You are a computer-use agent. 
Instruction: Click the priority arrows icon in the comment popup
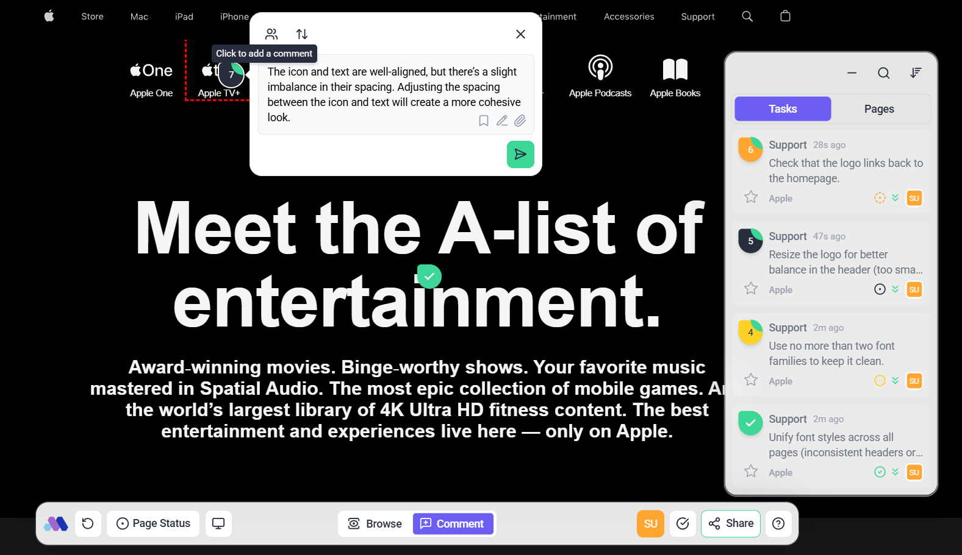coord(302,34)
